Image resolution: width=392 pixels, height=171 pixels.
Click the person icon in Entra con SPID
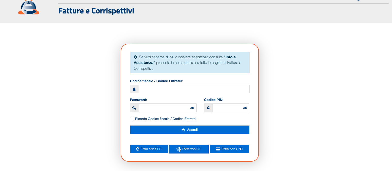click(138, 149)
